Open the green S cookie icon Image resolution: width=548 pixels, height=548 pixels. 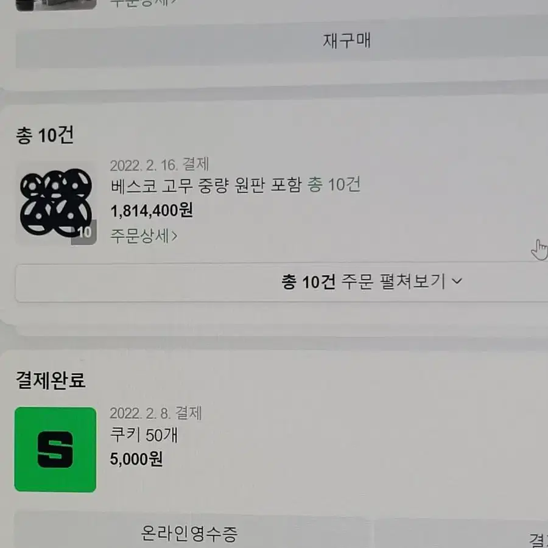(55, 449)
